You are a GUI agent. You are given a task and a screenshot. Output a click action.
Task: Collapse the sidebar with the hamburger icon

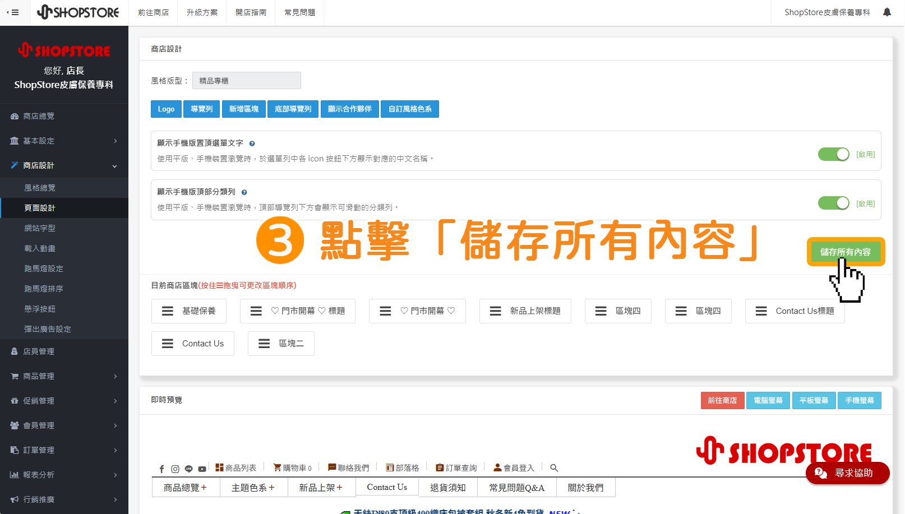pyautogui.click(x=13, y=12)
